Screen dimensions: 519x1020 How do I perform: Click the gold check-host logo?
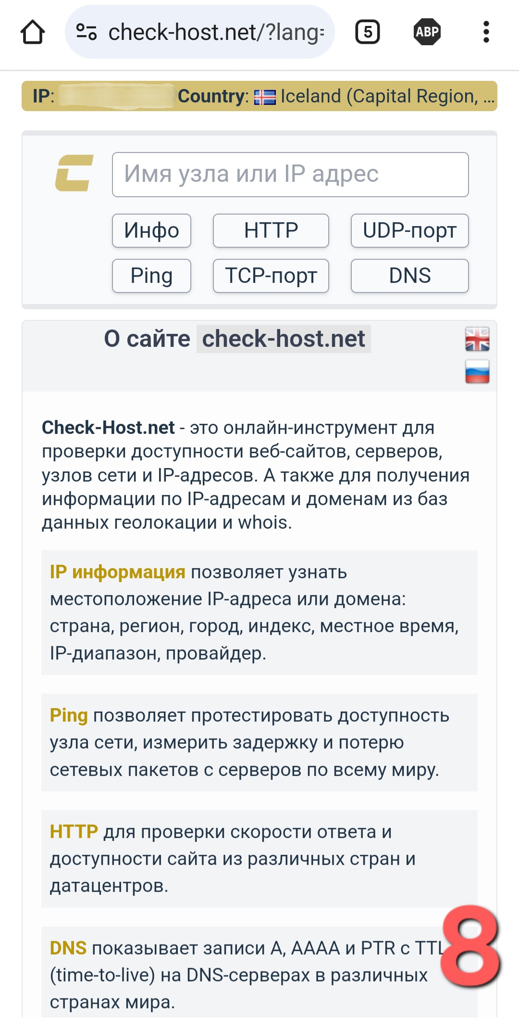74,173
